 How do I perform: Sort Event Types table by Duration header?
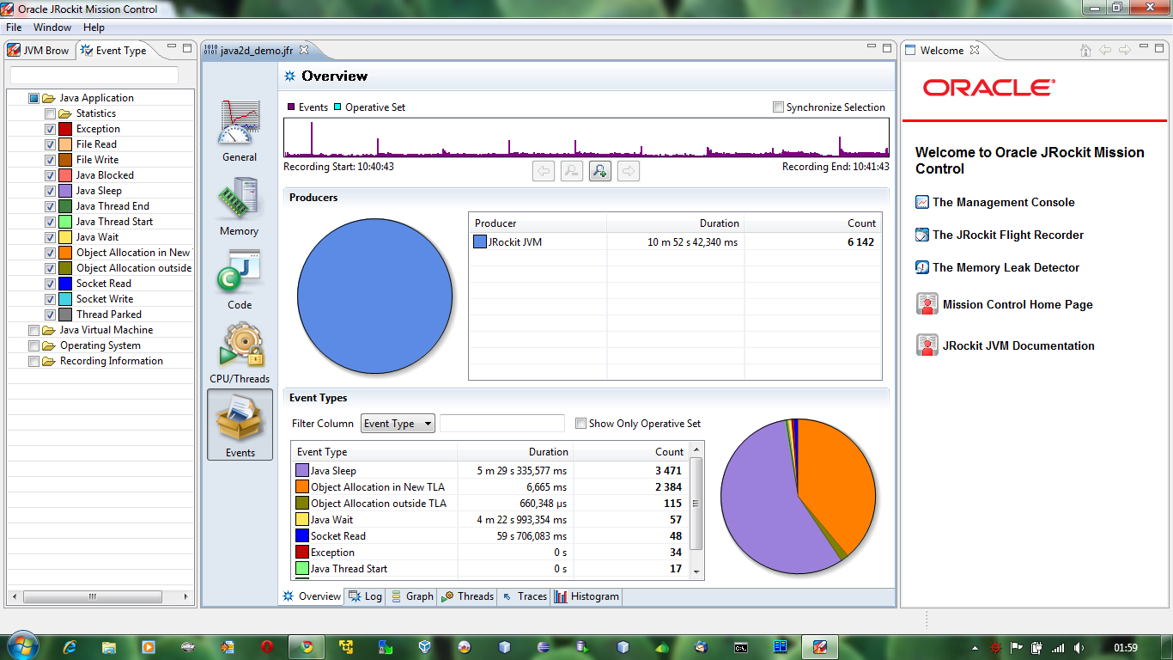pyautogui.click(x=514, y=451)
